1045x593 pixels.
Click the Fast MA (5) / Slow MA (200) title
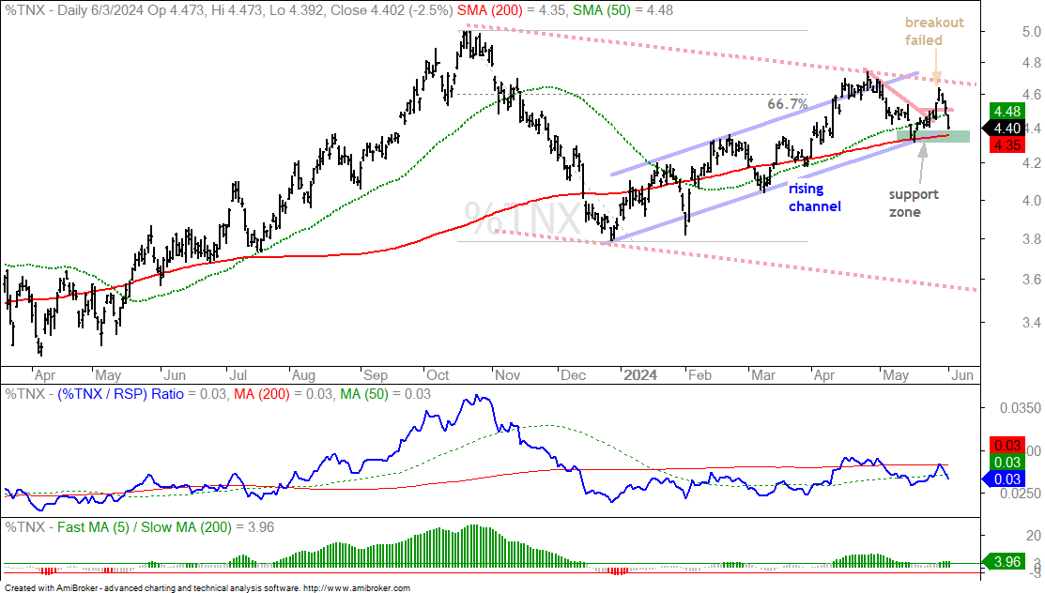coord(144,527)
